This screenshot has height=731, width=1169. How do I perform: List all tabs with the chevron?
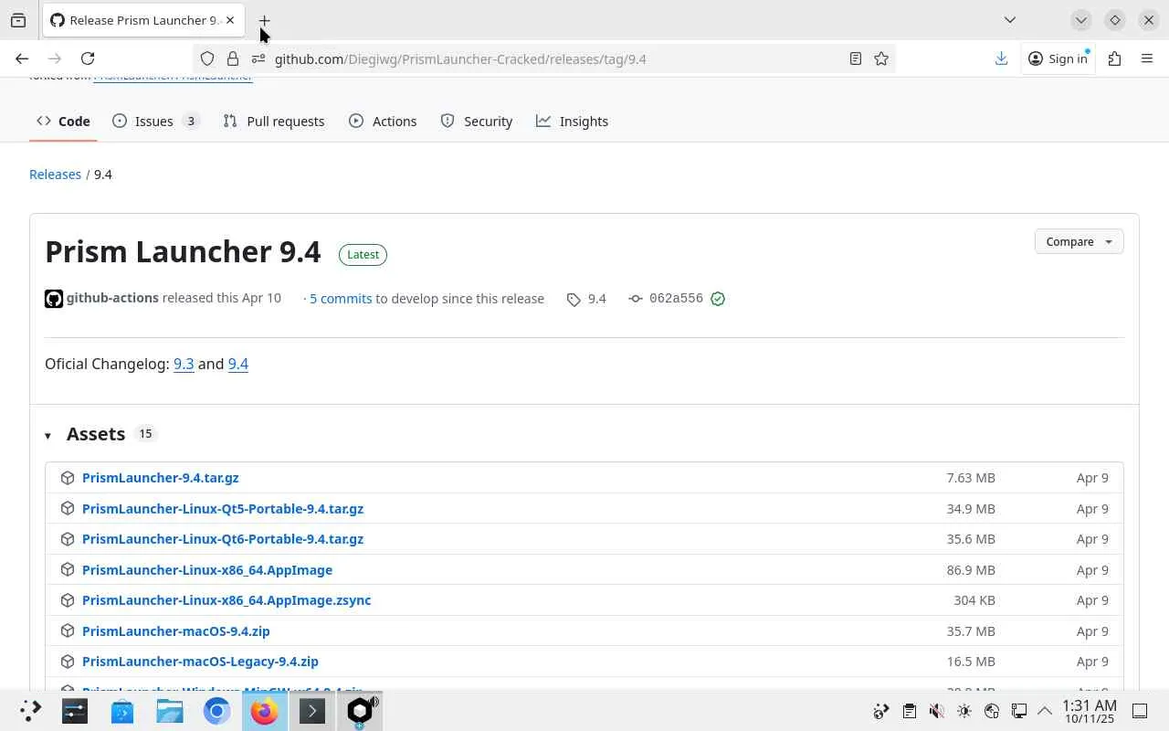[1009, 20]
